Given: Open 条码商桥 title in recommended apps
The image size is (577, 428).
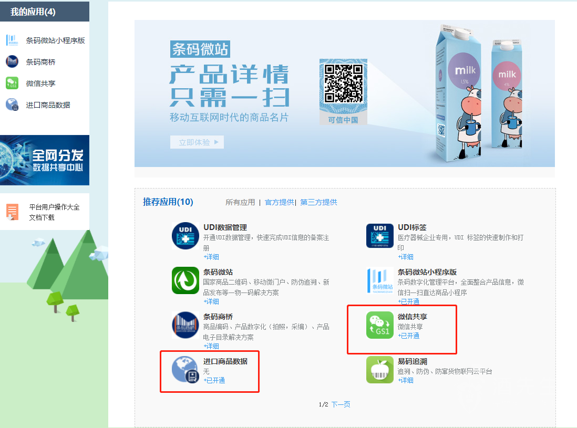Looking at the screenshot, I should pos(218,317).
